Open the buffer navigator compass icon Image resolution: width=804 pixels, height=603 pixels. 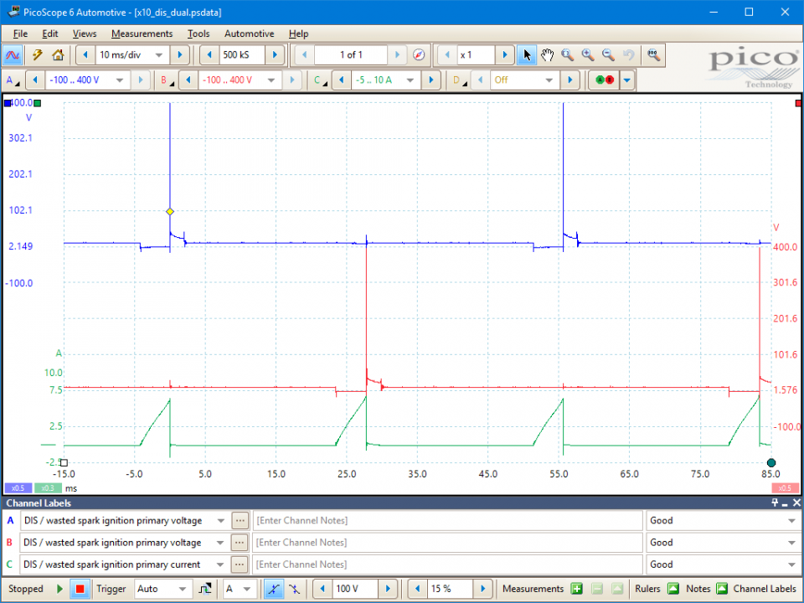click(420, 55)
